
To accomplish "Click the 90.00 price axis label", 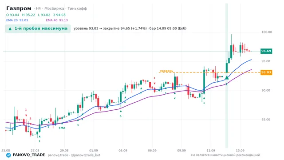I will [266, 90].
